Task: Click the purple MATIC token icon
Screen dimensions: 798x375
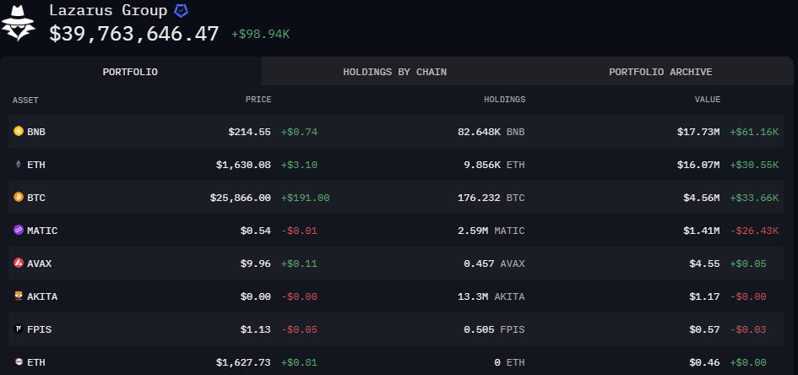Action: point(19,231)
